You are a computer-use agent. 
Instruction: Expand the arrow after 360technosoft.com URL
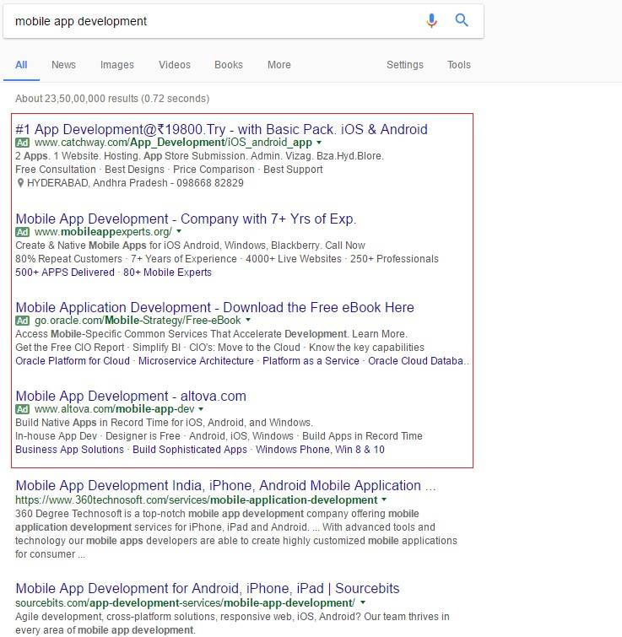pyautogui.click(x=384, y=499)
